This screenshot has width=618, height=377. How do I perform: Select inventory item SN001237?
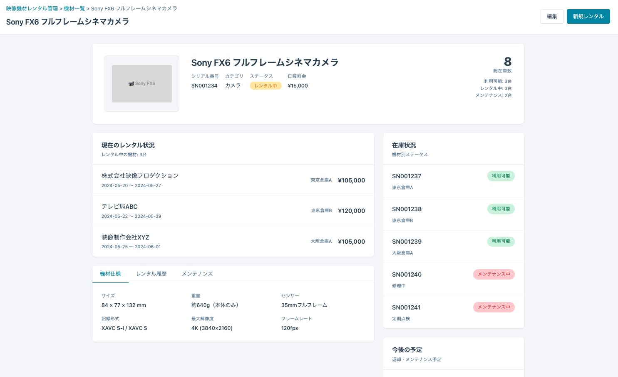tap(453, 181)
